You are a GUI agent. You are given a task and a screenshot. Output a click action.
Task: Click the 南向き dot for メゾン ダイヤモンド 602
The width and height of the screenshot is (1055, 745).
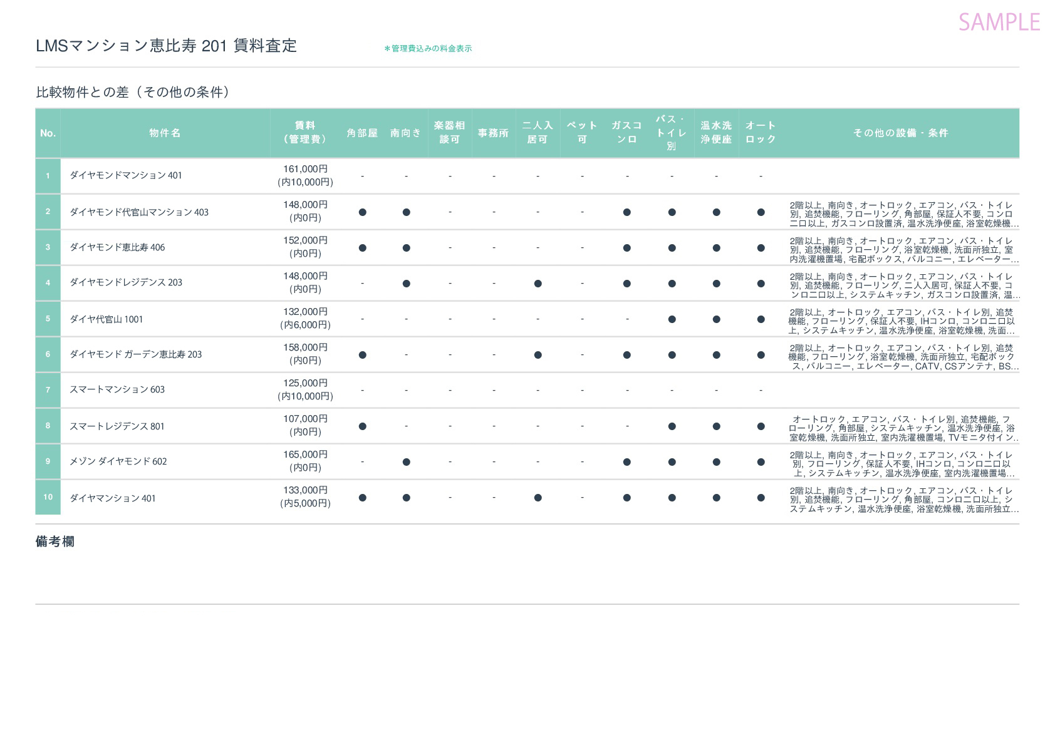[x=406, y=462]
